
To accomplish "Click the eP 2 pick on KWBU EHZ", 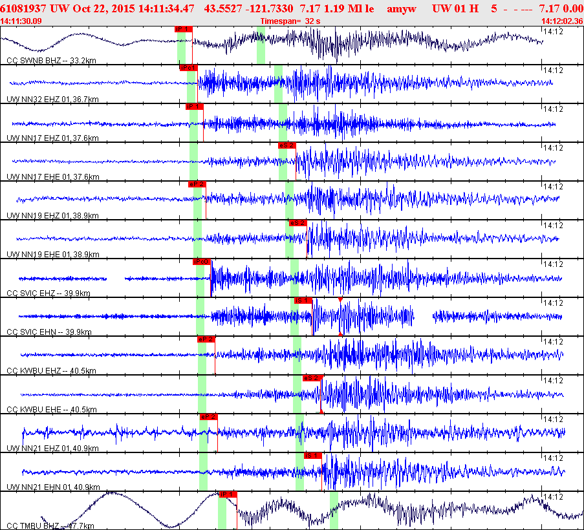I will pos(206,339).
